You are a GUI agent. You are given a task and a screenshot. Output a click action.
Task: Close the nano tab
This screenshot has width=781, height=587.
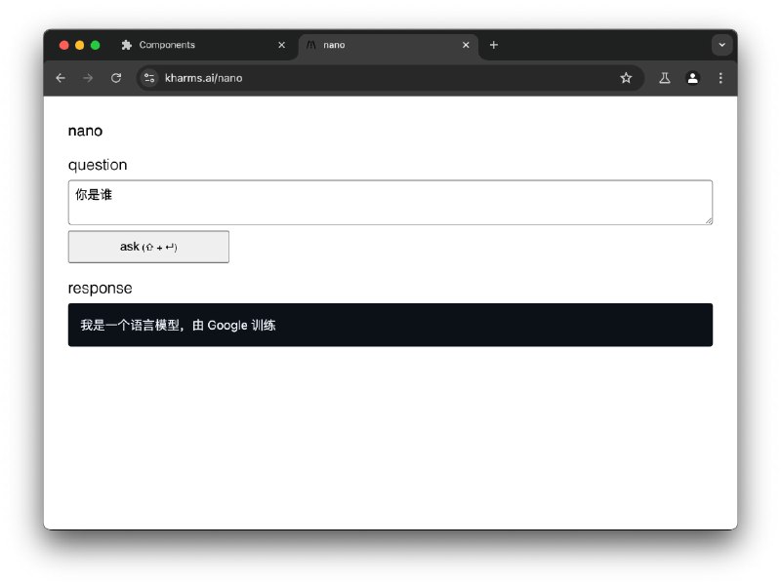click(466, 45)
